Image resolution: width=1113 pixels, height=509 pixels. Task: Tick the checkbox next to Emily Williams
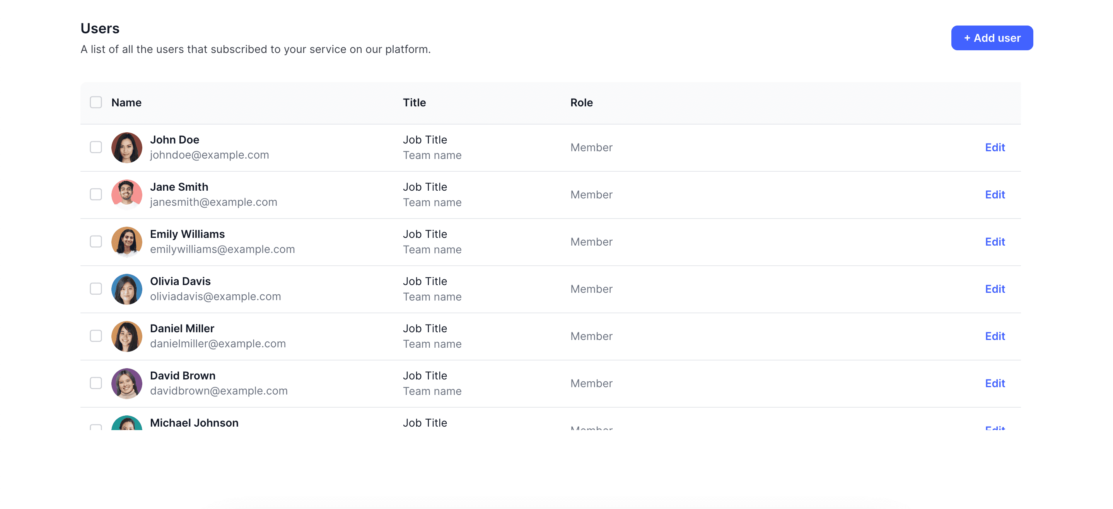96,241
